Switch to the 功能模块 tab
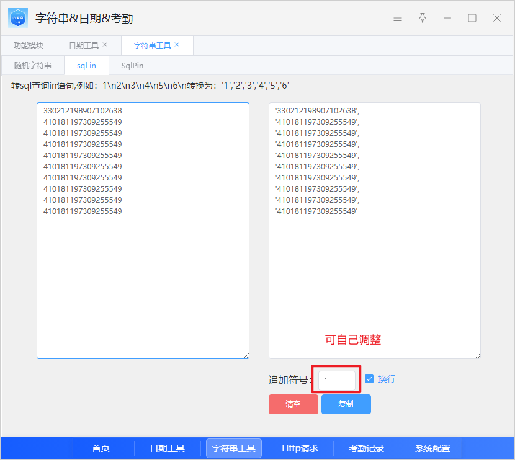515x460 pixels. coord(29,46)
